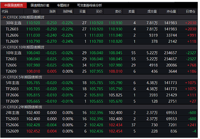Click TL2609 bid price 110.780
This screenshot has height=139, width=200.
click(96, 41)
